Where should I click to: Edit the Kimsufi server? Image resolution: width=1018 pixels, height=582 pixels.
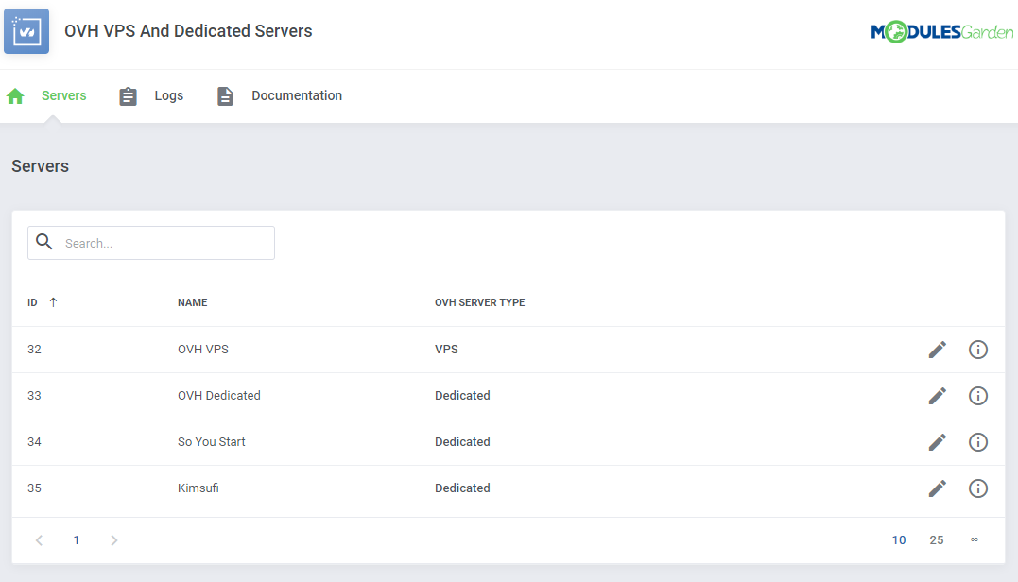(937, 488)
